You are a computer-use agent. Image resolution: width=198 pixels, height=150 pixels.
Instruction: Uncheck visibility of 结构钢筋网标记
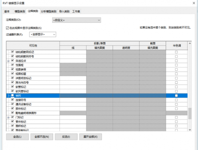click(13, 52)
